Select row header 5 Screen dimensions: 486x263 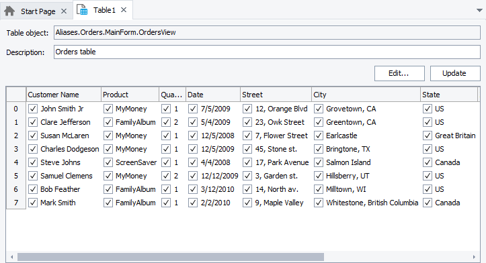tap(16, 176)
